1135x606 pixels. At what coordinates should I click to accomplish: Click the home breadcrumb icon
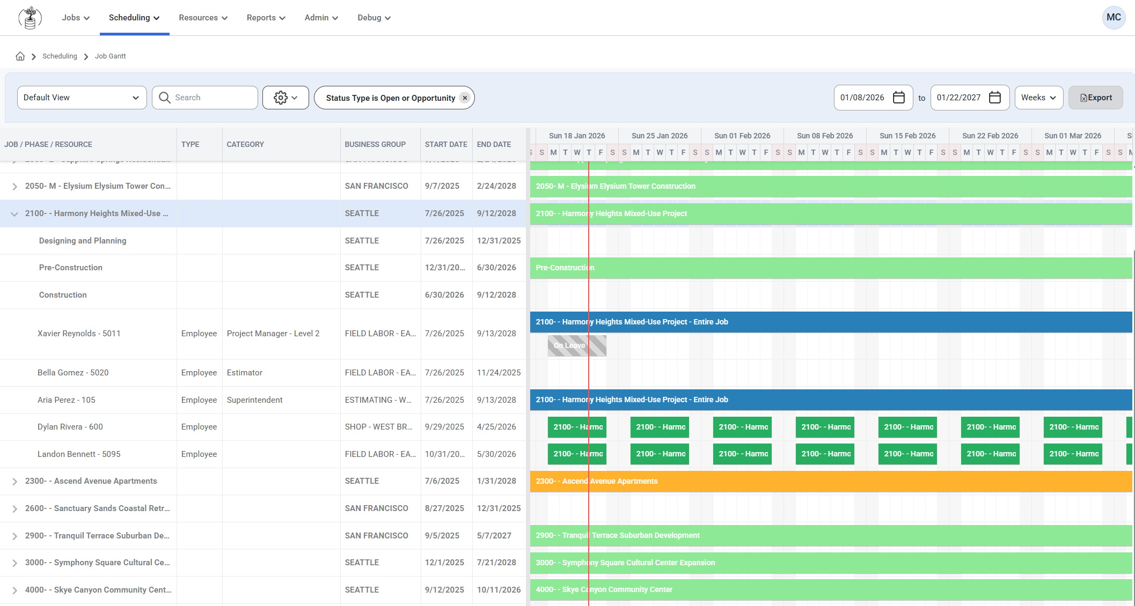[x=20, y=56]
